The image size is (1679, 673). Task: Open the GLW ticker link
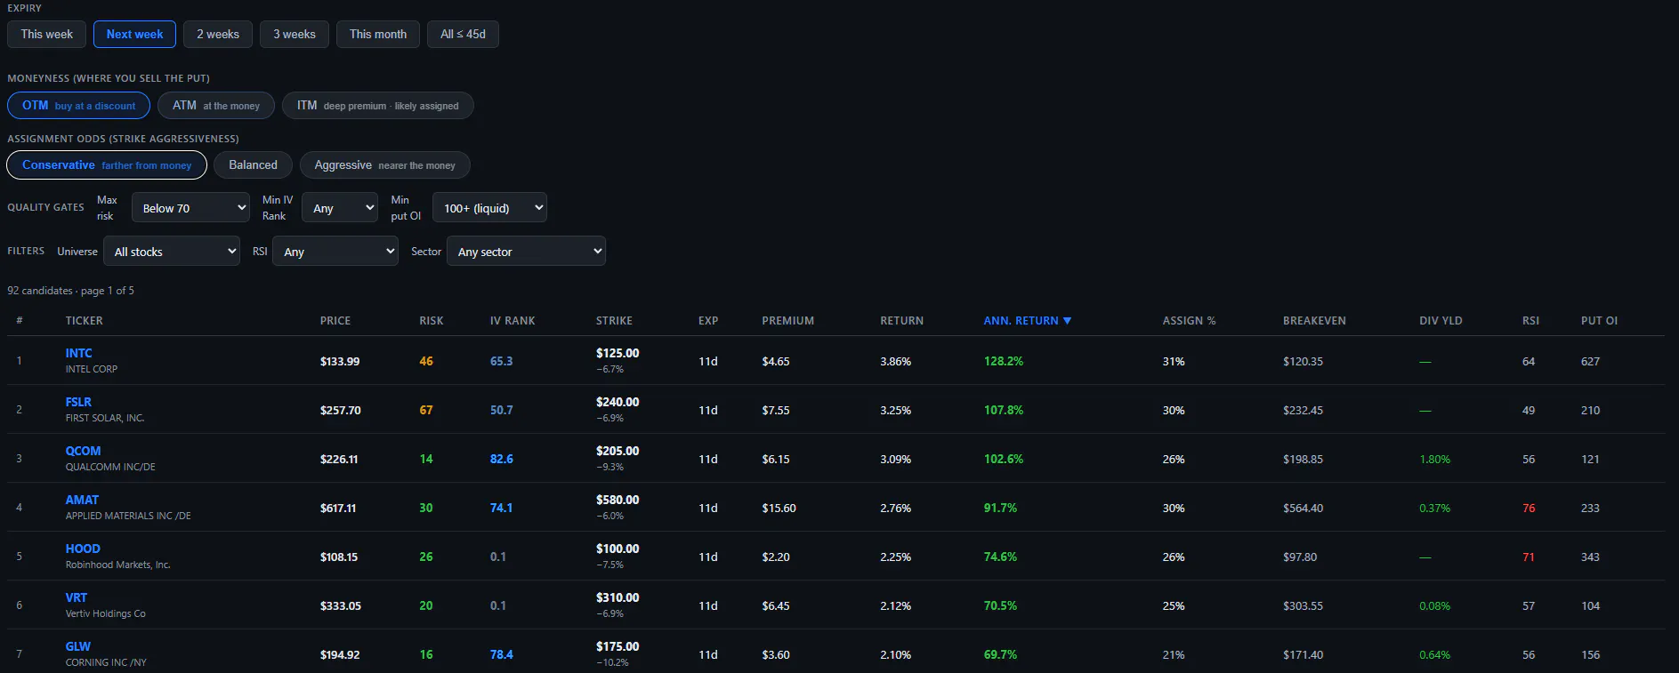pyautogui.click(x=78, y=646)
